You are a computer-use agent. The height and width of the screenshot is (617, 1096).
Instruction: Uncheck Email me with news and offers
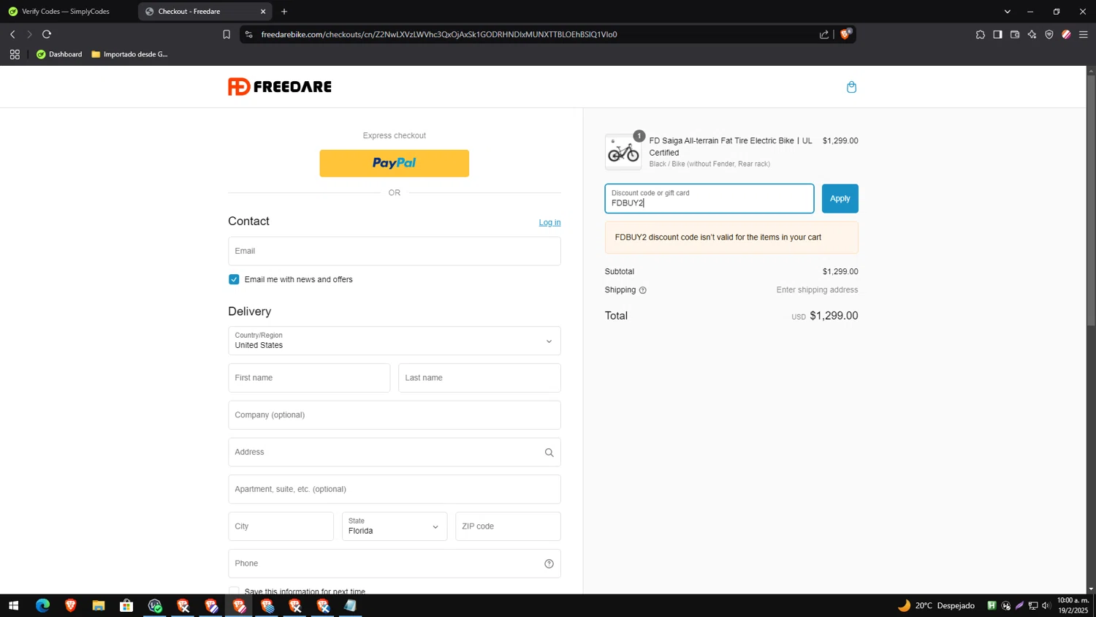234,279
